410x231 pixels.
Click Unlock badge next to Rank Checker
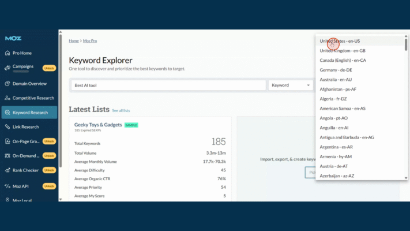[x=49, y=170]
